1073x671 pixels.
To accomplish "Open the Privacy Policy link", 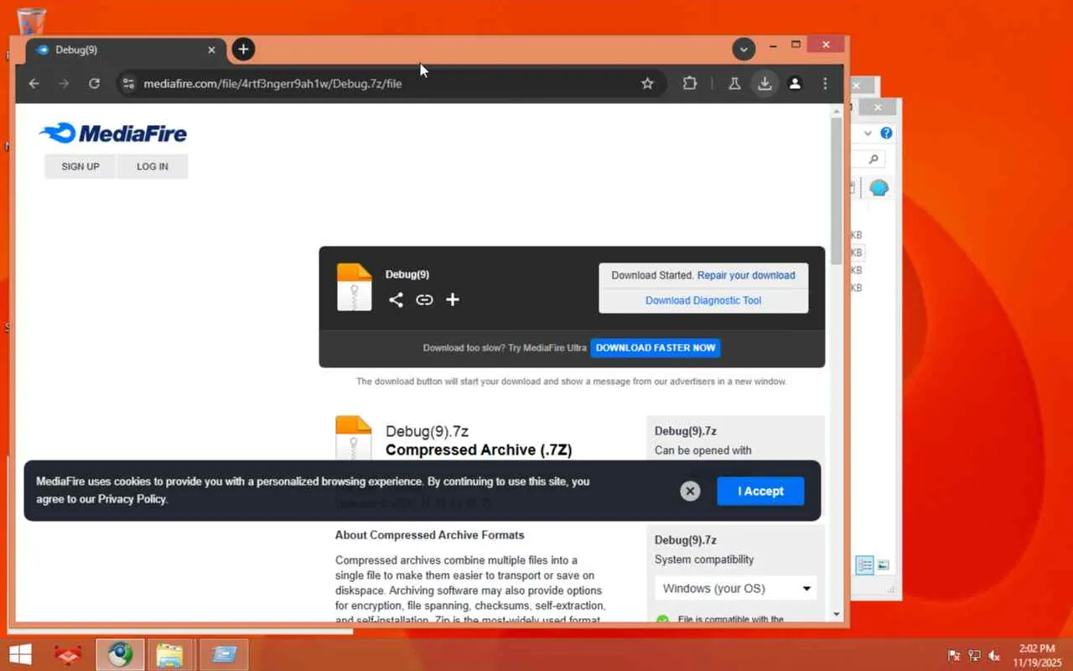I will click(132, 499).
